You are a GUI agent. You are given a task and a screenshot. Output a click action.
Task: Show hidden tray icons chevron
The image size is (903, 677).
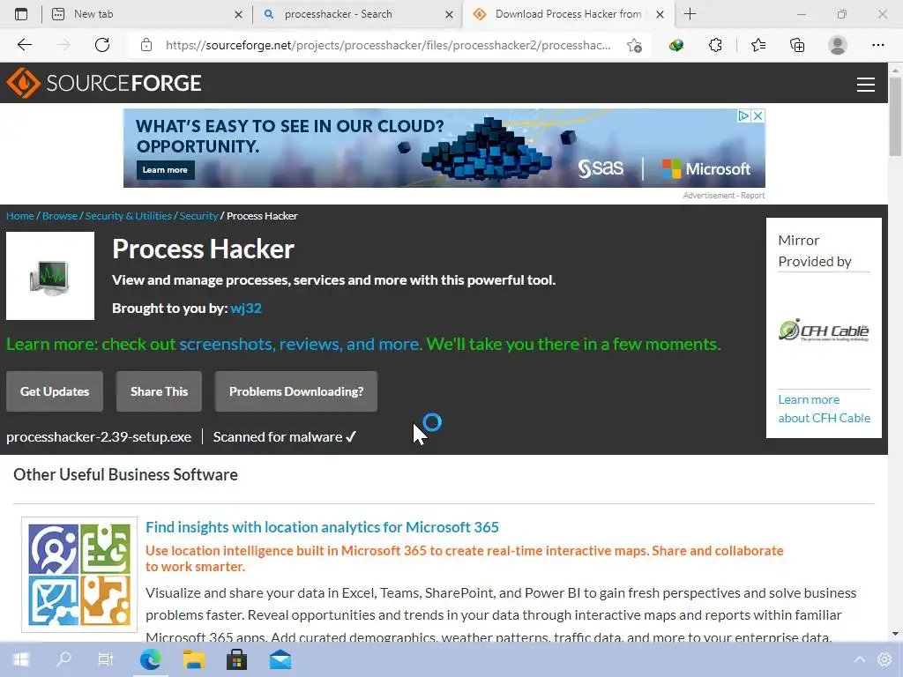click(x=859, y=659)
